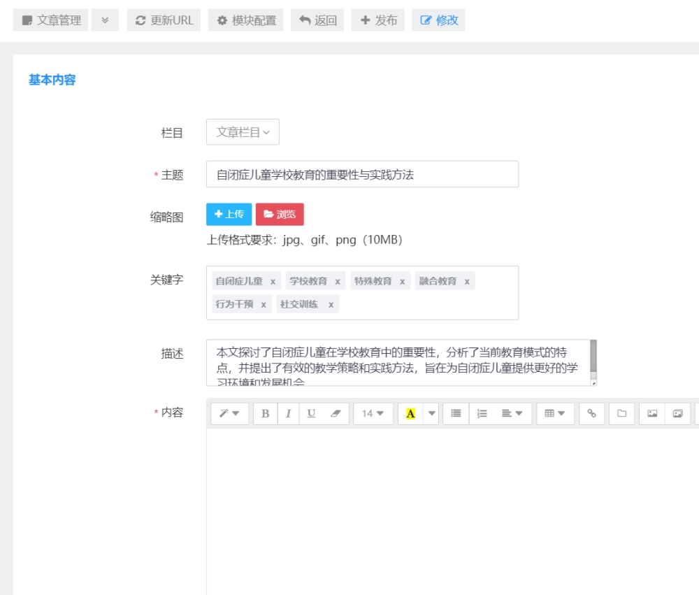Click the eraser clear-formatting icon
The width and height of the screenshot is (699, 595).
336,413
